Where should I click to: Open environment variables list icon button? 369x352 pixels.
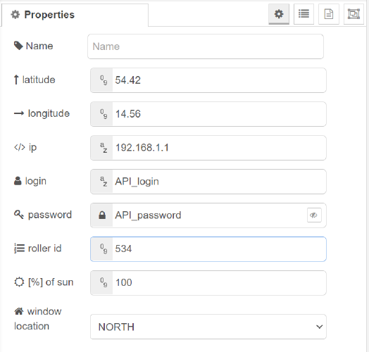[x=304, y=14]
